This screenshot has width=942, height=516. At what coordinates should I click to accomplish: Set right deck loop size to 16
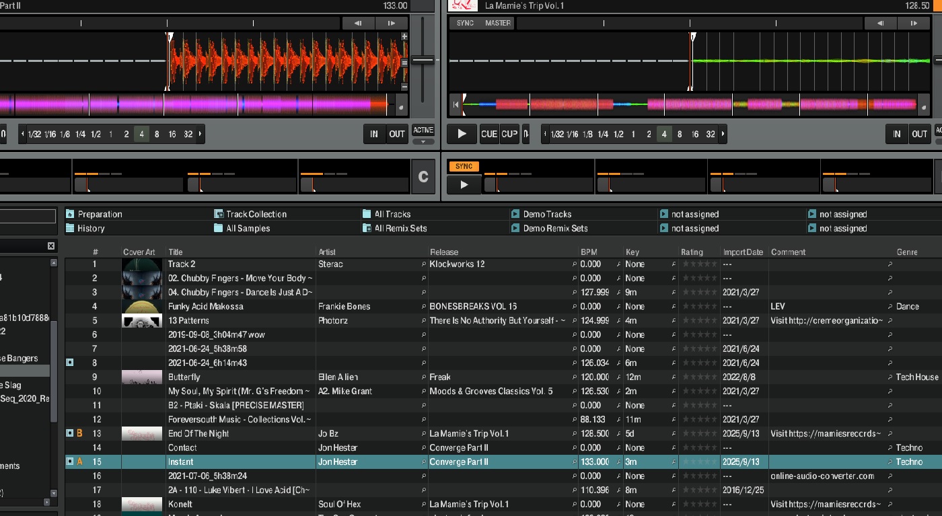pyautogui.click(x=695, y=134)
